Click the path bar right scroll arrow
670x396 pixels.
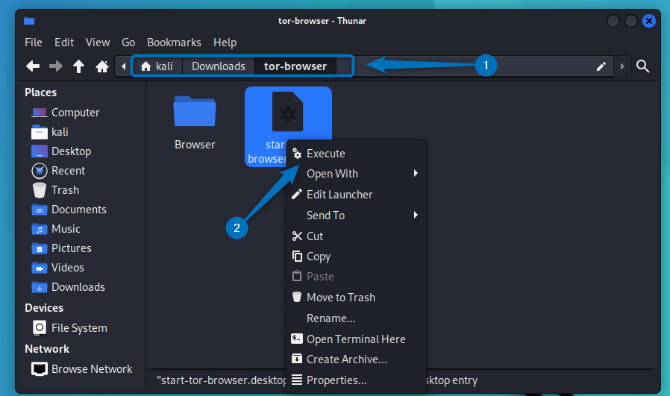(622, 66)
